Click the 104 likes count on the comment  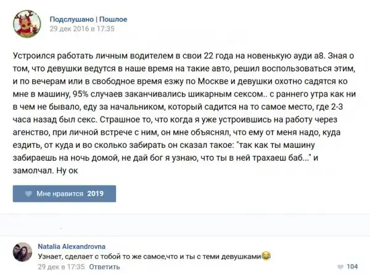352,267
